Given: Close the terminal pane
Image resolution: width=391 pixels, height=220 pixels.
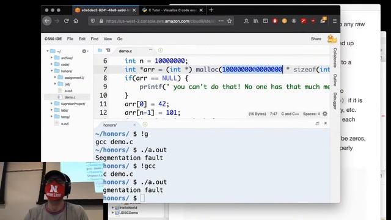Looking at the screenshot, I should point(326,123).
